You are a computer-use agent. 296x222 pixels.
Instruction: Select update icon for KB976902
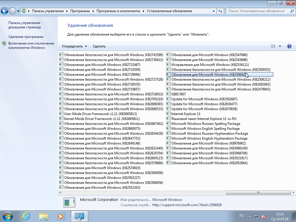click(x=169, y=143)
